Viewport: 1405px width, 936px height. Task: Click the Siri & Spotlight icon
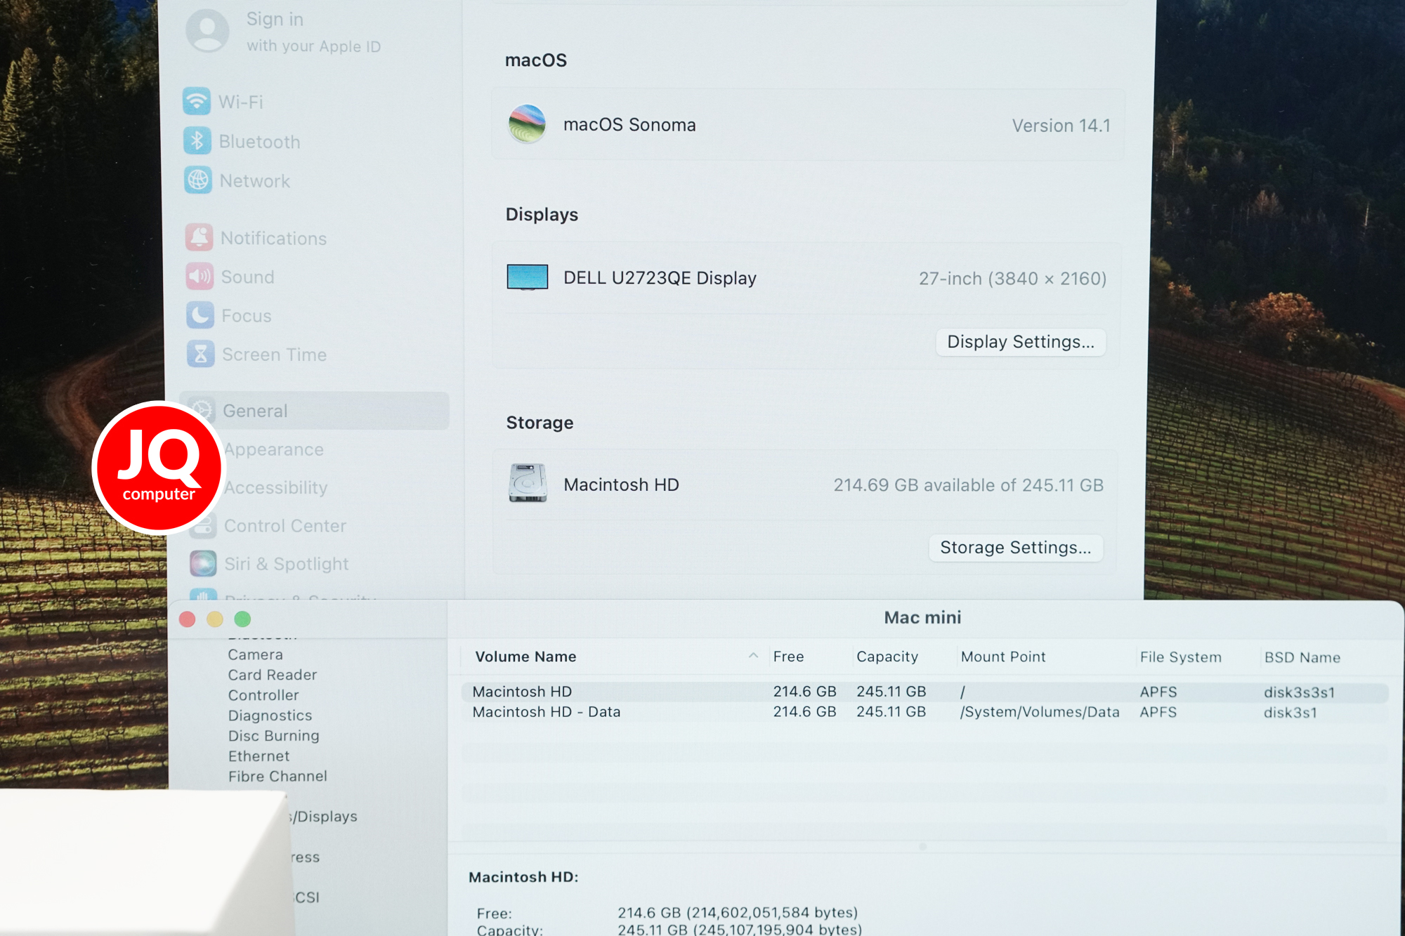tap(203, 563)
